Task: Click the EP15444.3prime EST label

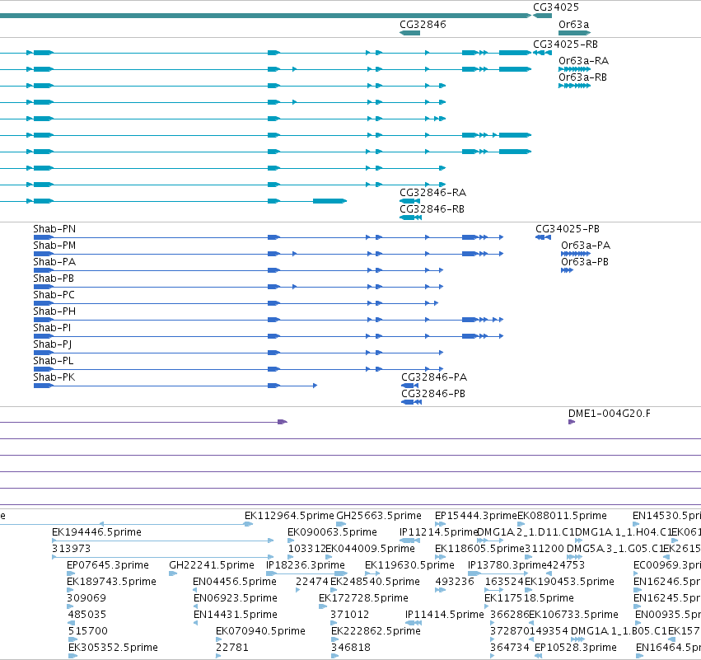Action: [475, 516]
